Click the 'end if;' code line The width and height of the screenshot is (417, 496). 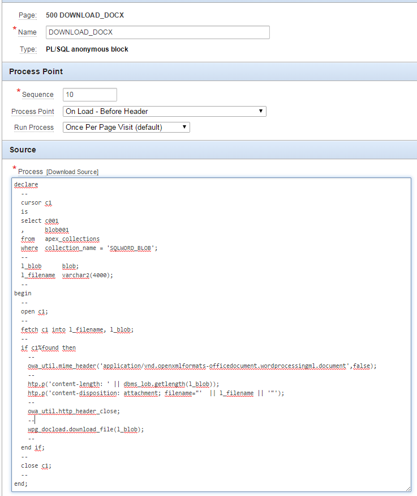tap(33, 448)
